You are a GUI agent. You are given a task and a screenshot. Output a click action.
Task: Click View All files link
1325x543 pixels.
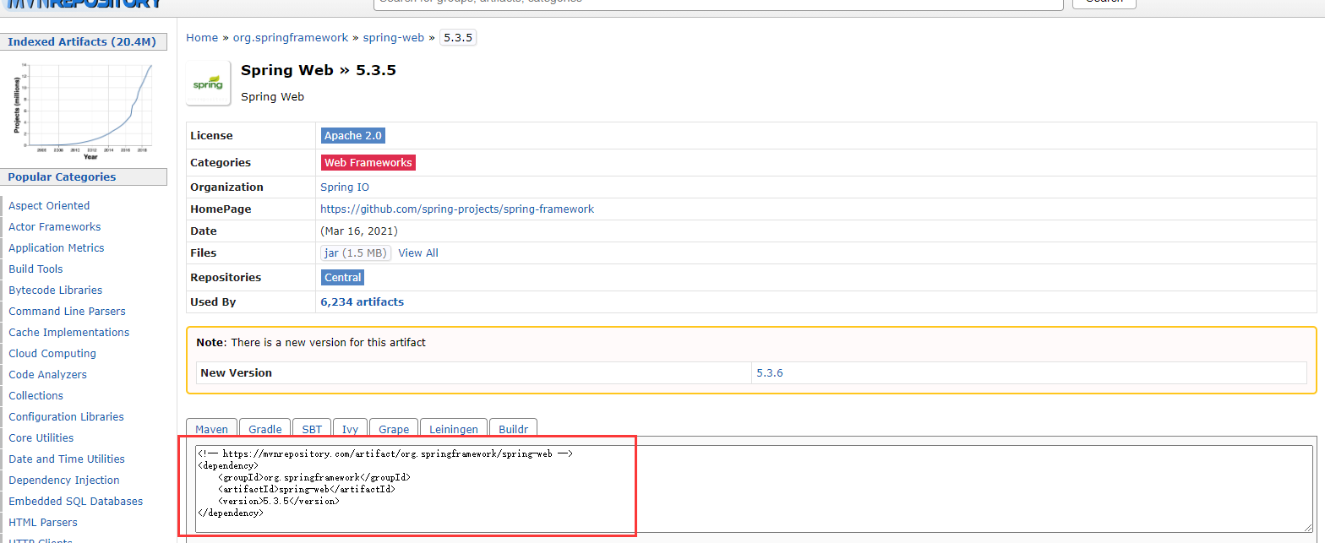point(418,252)
